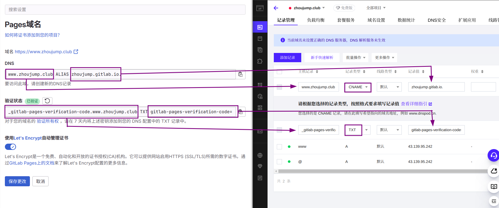Switch to the 数据统计 tab
499x208 pixels.
[406, 20]
